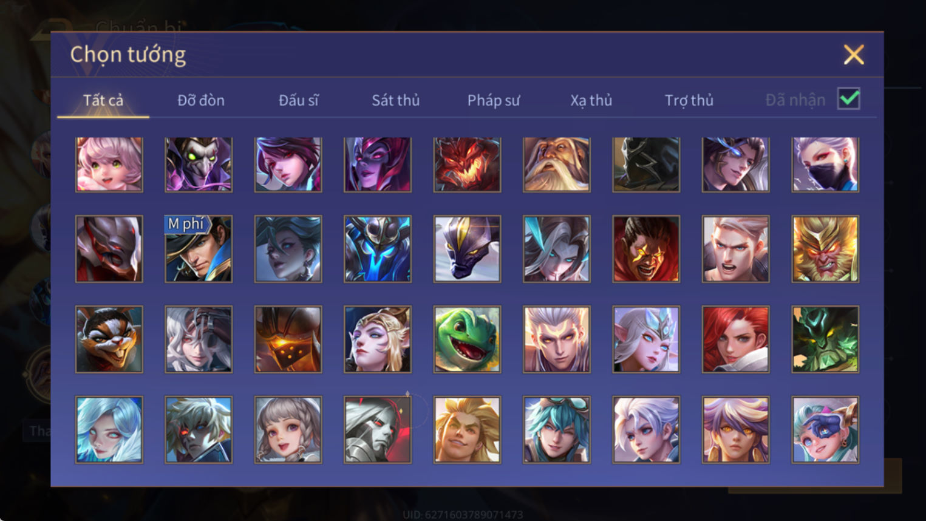Select the masked silver-haired ninja hero

click(x=825, y=165)
